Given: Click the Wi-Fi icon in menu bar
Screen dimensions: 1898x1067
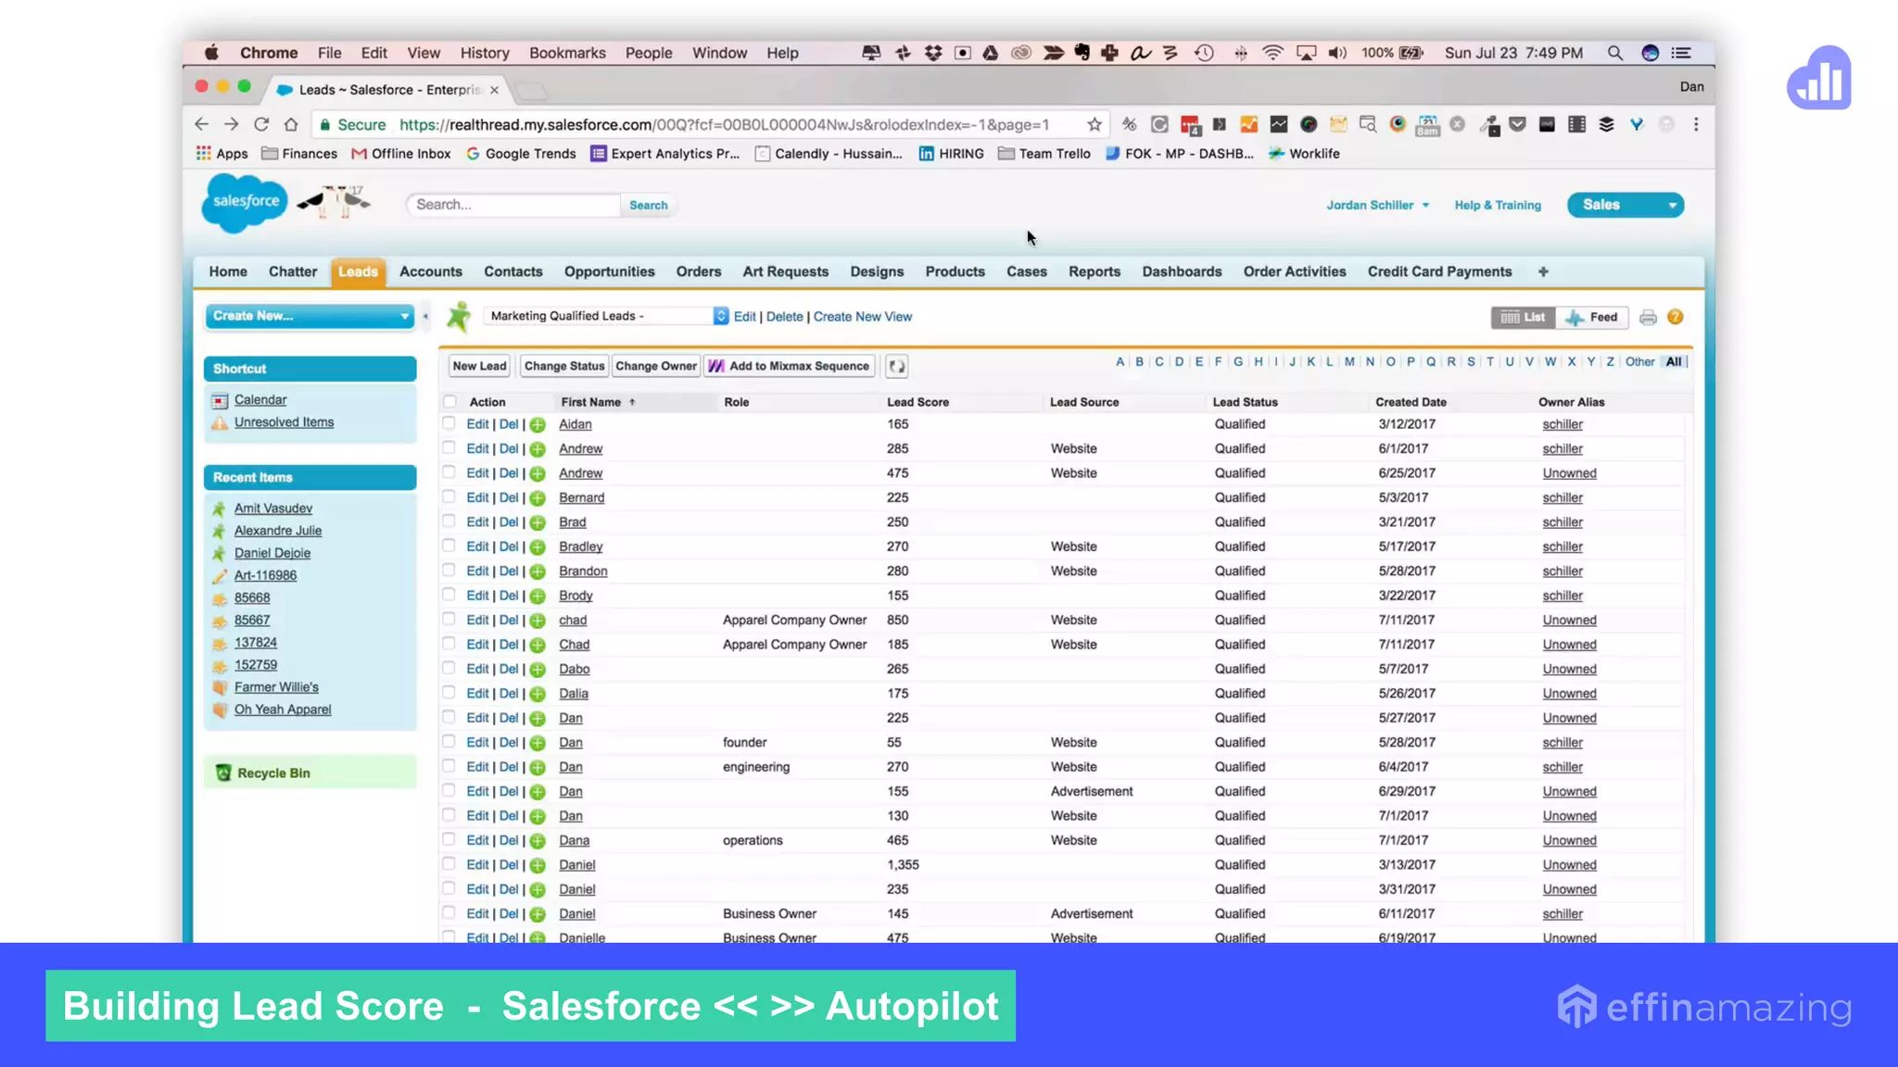Looking at the screenshot, I should click(x=1272, y=53).
